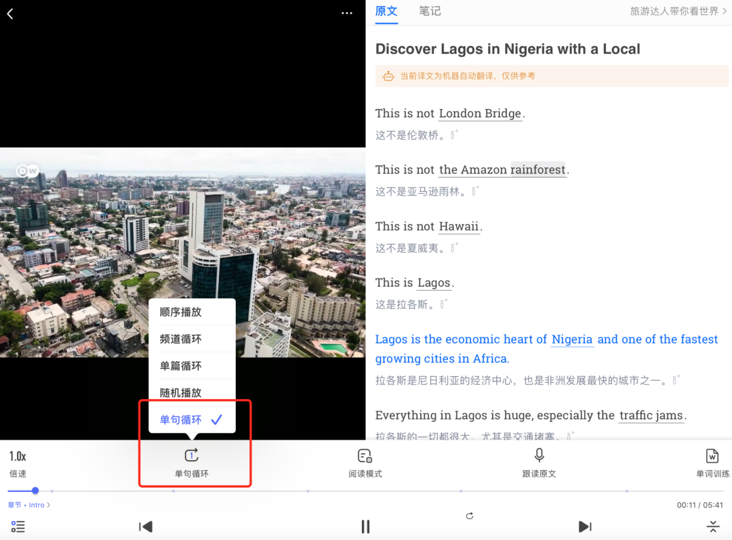Switch to the 原文 tab

point(386,12)
